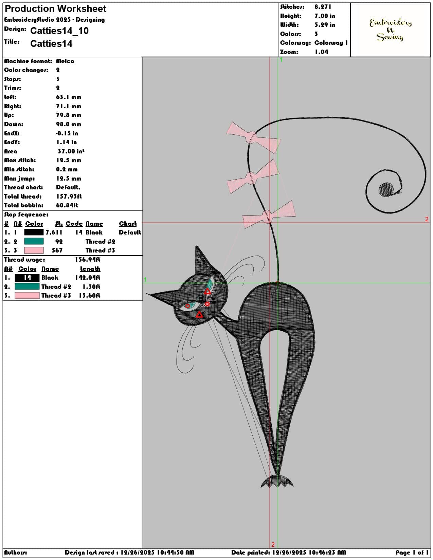Click the cat's paws at the bottom

coord(277,482)
